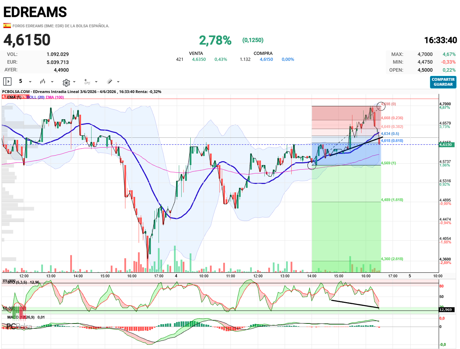The image size is (460, 349).
Task: Expand the drawing tools dropdown arrow
Action: pos(118,82)
